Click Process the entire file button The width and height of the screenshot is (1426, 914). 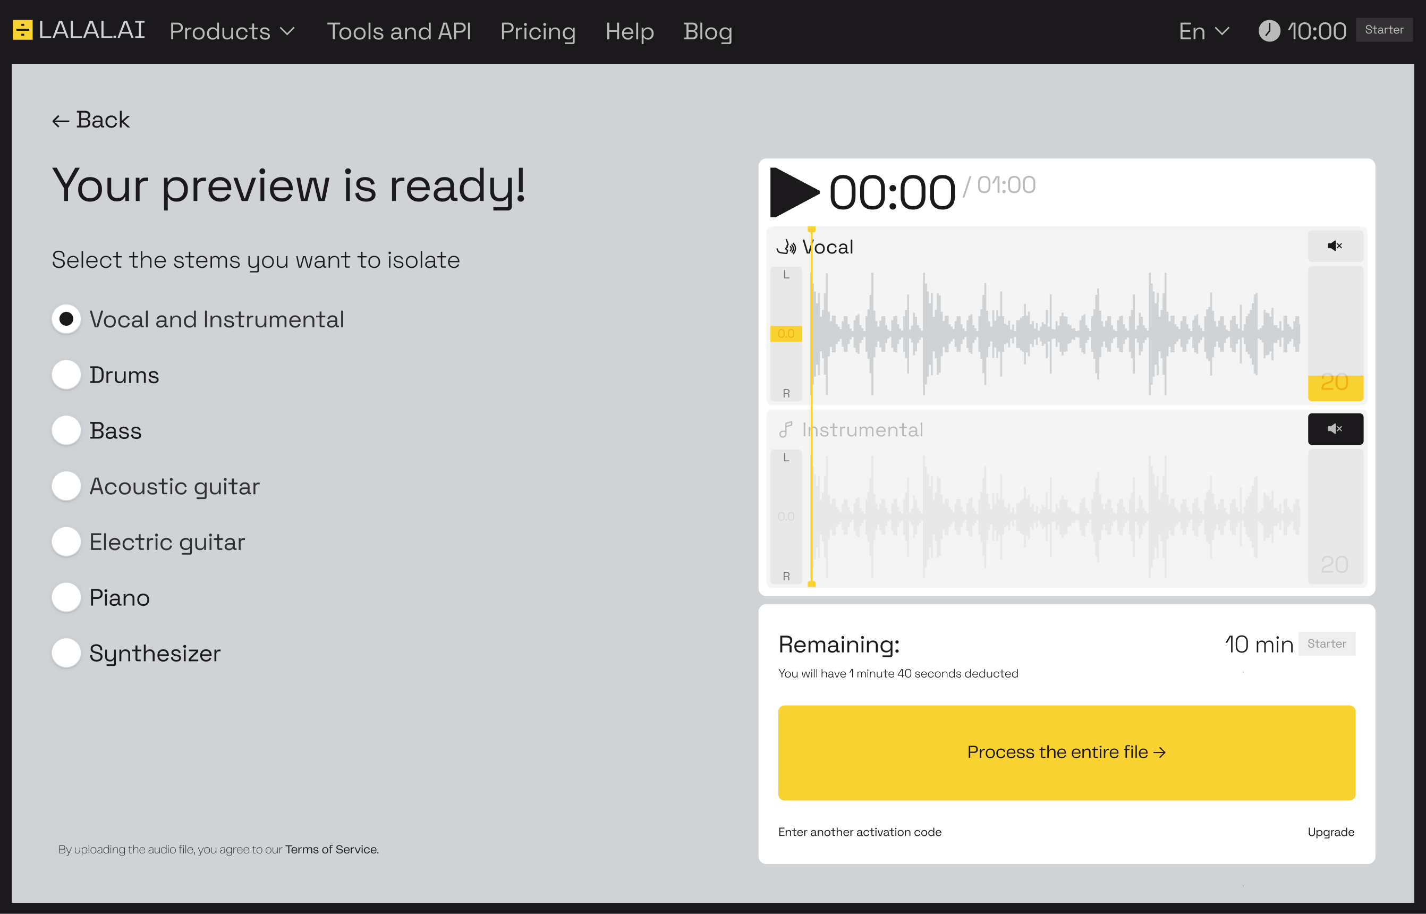pos(1066,752)
